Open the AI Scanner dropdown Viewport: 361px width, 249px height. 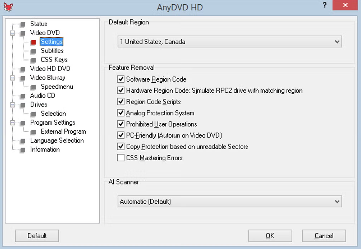[x=337, y=201]
